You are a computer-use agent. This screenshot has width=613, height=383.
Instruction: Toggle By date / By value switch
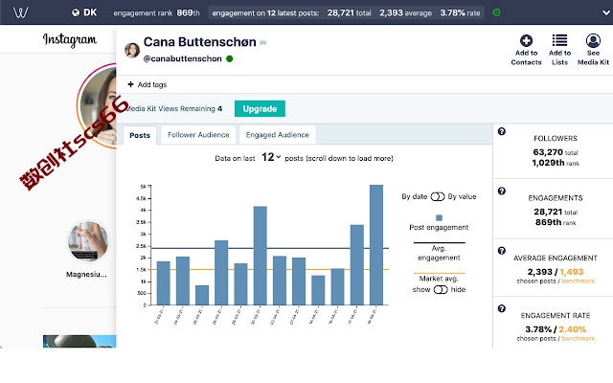coord(438,196)
